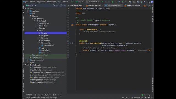
Task: Open Project panel settings gear
Action: pyautogui.click(x=61, y=5)
